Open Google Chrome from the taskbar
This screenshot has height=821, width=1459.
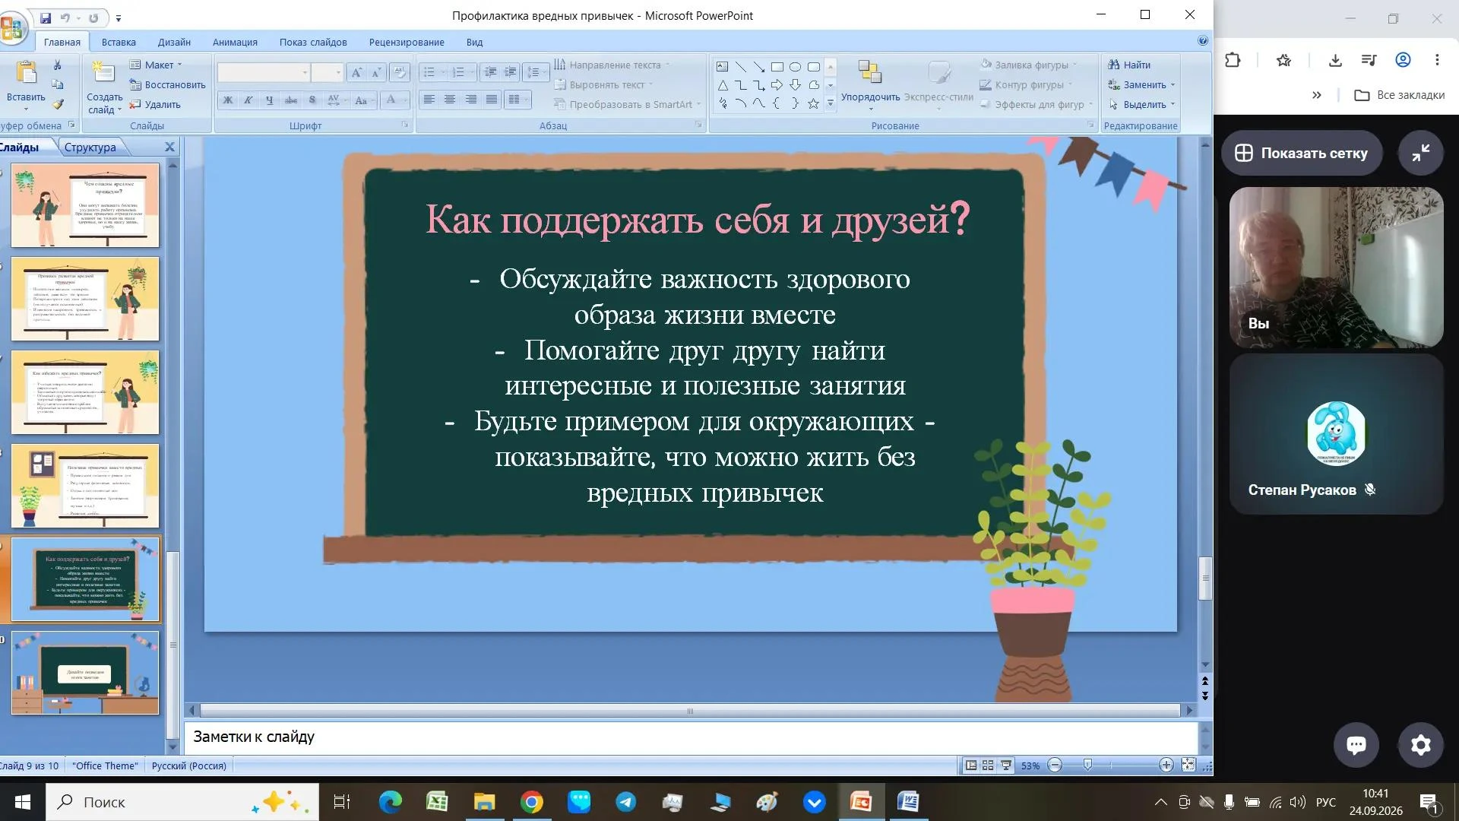click(x=532, y=802)
